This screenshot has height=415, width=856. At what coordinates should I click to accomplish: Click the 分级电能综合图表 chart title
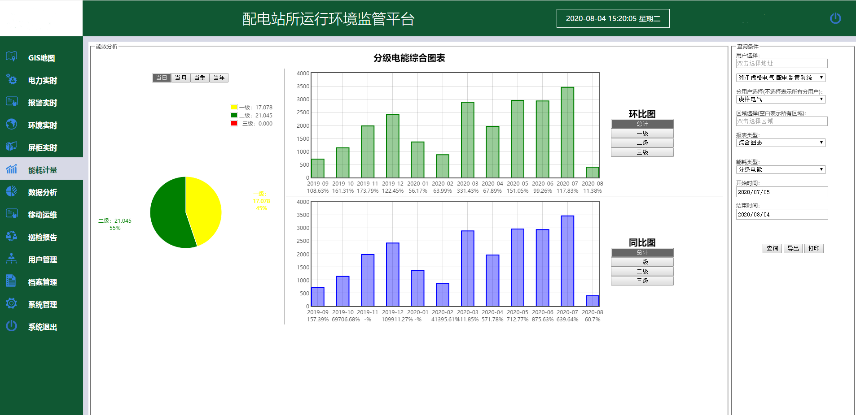(x=409, y=58)
